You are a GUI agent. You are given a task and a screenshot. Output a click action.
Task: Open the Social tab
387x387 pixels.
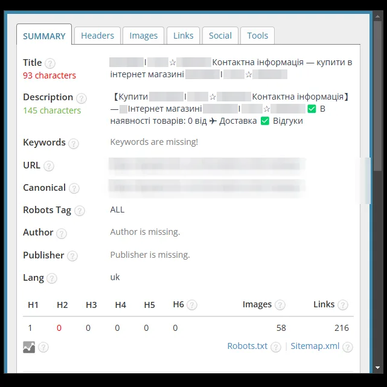pos(220,36)
